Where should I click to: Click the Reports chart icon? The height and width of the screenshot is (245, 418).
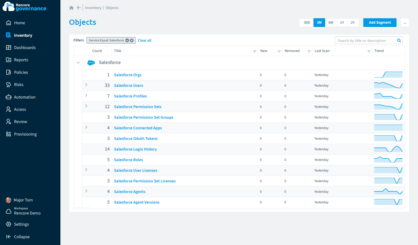tap(9, 60)
